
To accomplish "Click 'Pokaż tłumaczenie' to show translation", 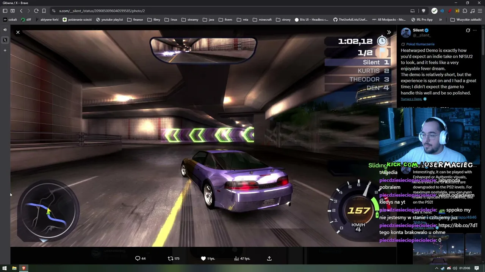I will point(420,44).
